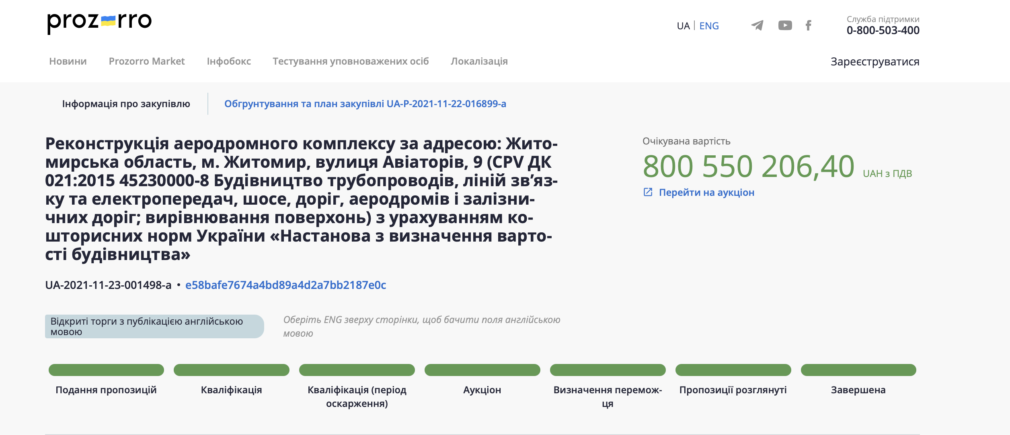The width and height of the screenshot is (1010, 435).
Task: Switch to the Інформація про закупівлю tab
Action: click(127, 103)
